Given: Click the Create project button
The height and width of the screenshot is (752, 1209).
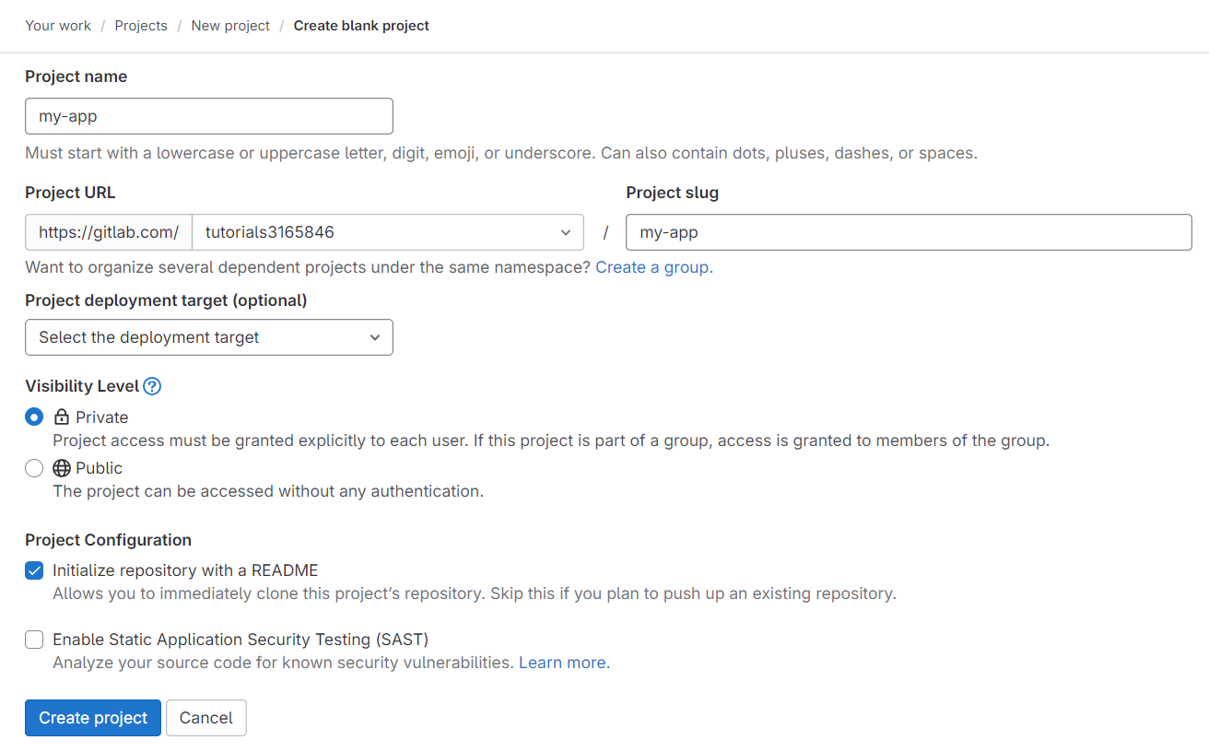Looking at the screenshot, I should (x=92, y=718).
